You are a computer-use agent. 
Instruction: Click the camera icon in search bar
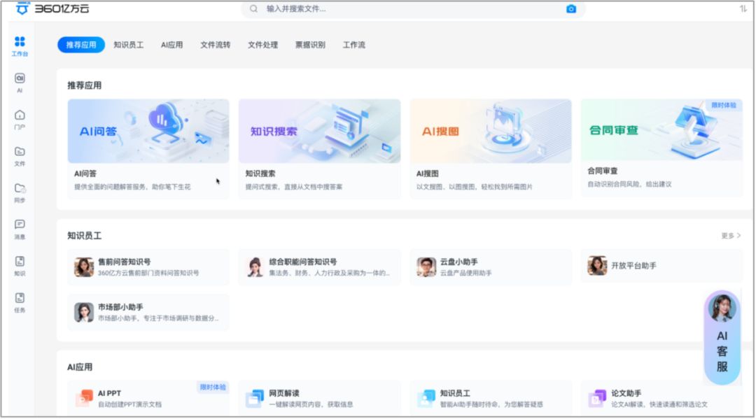571,8
